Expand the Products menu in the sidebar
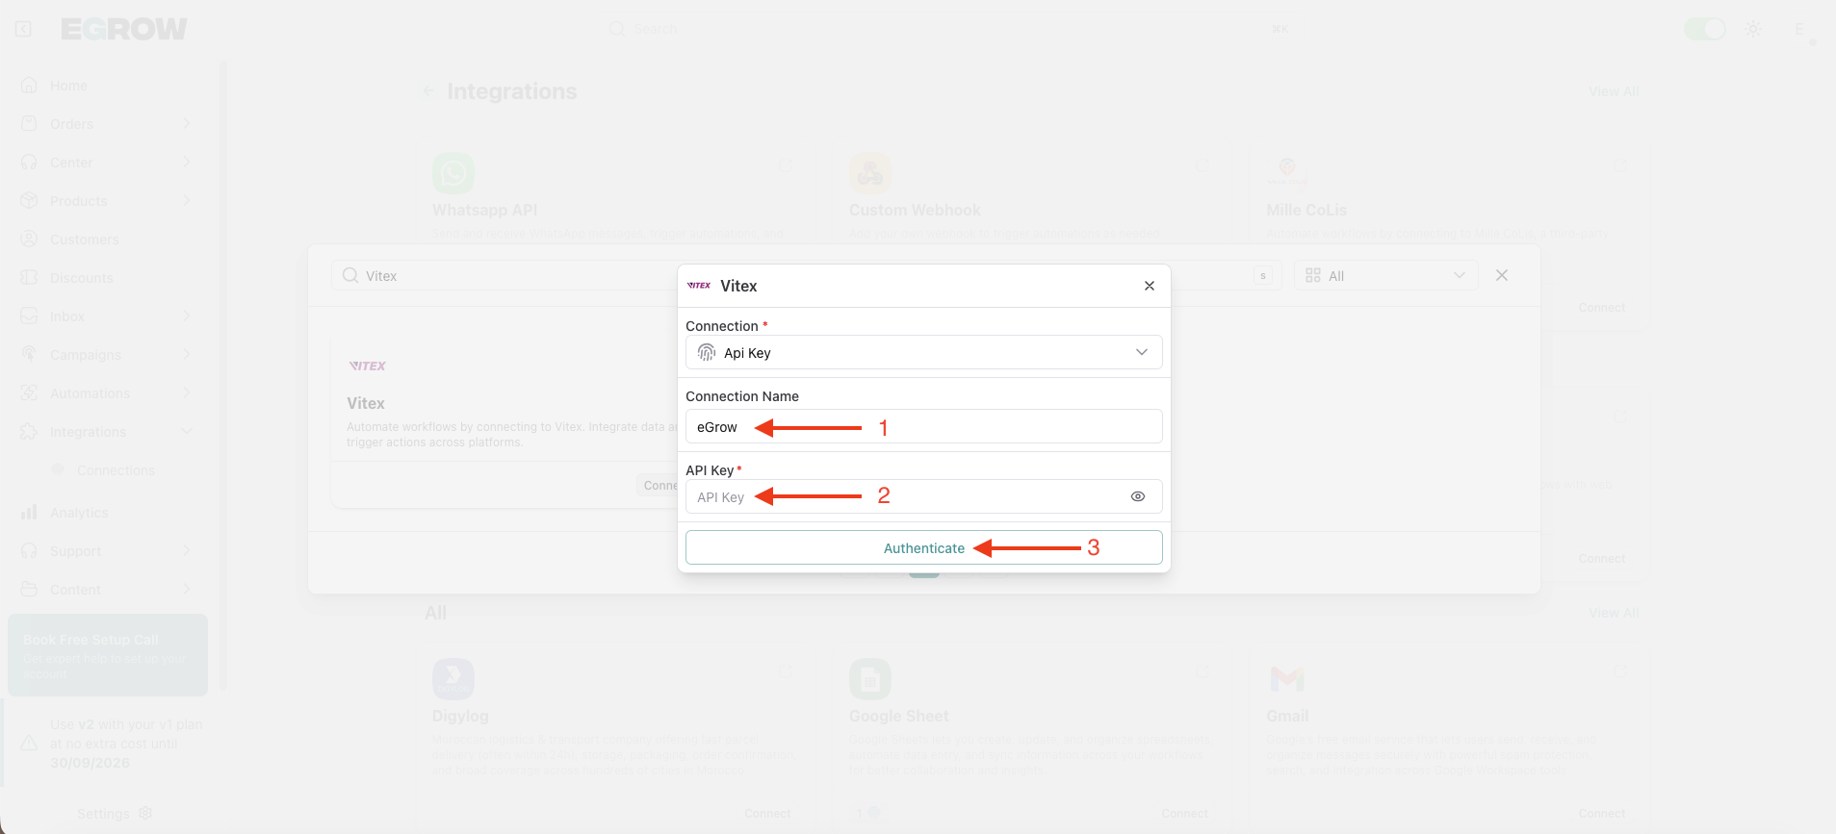The width and height of the screenshot is (1836, 834). pos(187,201)
